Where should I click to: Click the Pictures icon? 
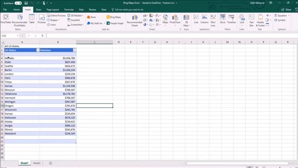pos(41,19)
